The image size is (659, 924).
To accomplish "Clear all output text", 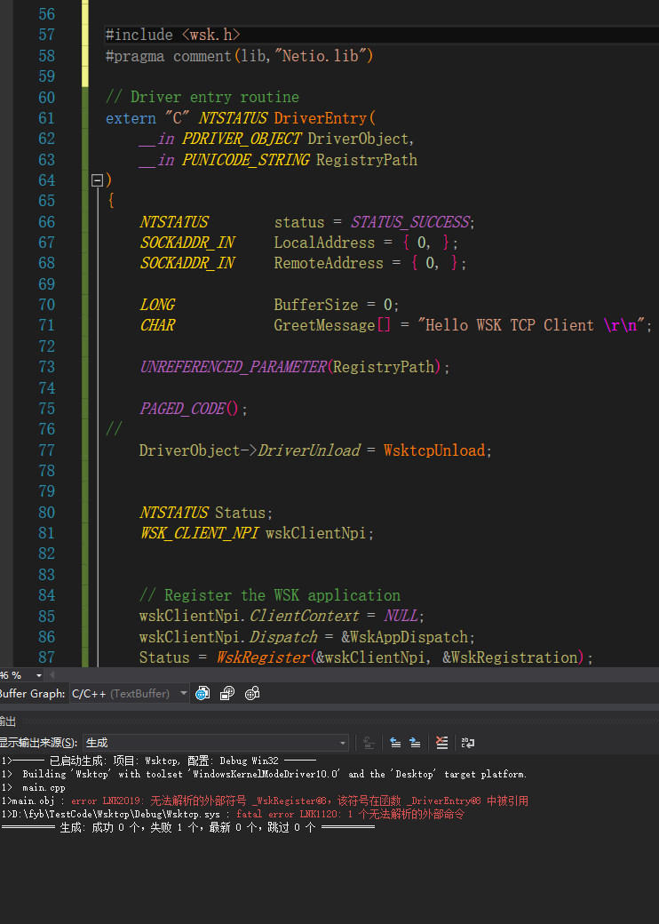I will 441,743.
